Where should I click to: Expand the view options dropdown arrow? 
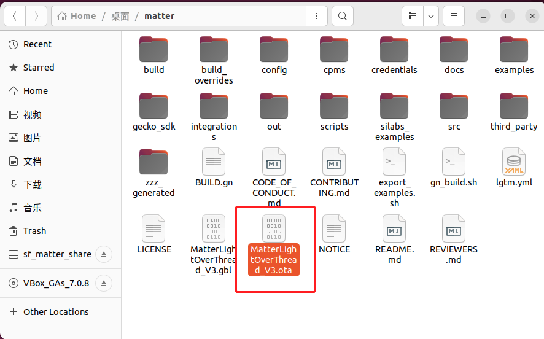point(431,16)
